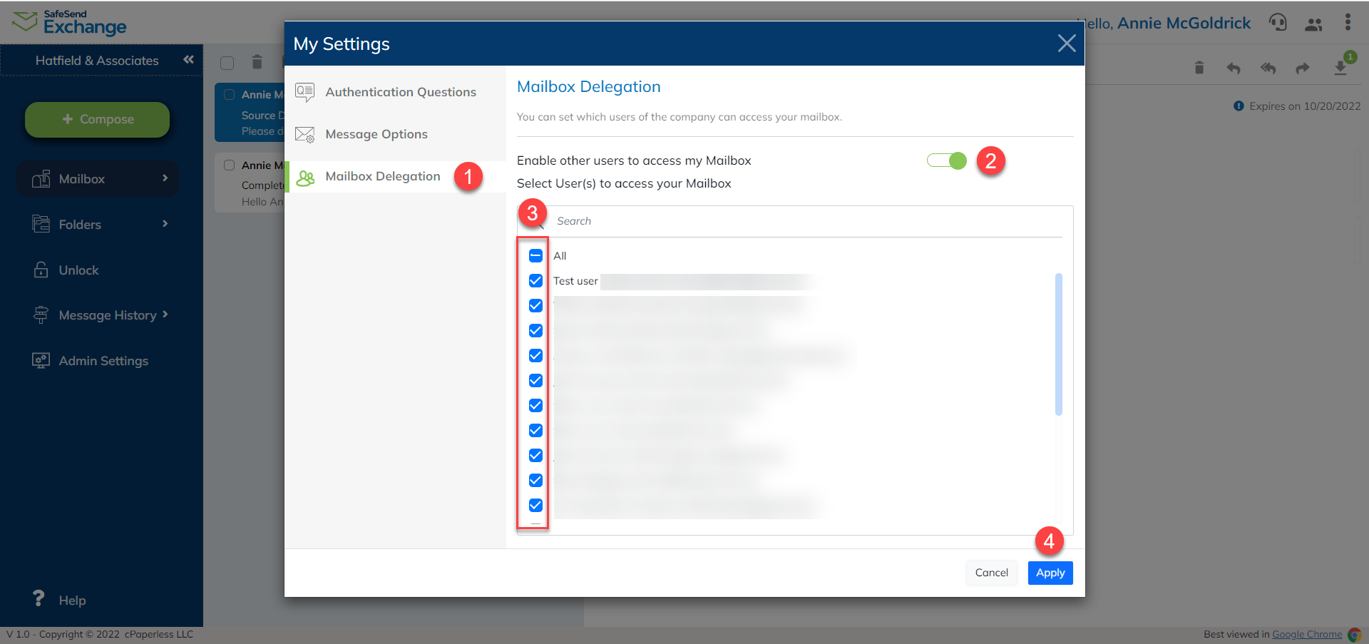
Task: Collapse the Hatfield & Associates navigation panel
Action: click(x=188, y=60)
